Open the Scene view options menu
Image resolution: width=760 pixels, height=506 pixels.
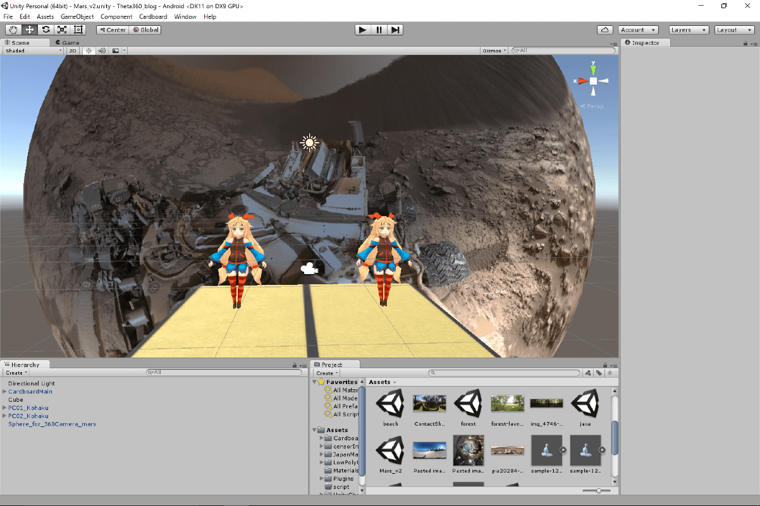[x=614, y=44]
